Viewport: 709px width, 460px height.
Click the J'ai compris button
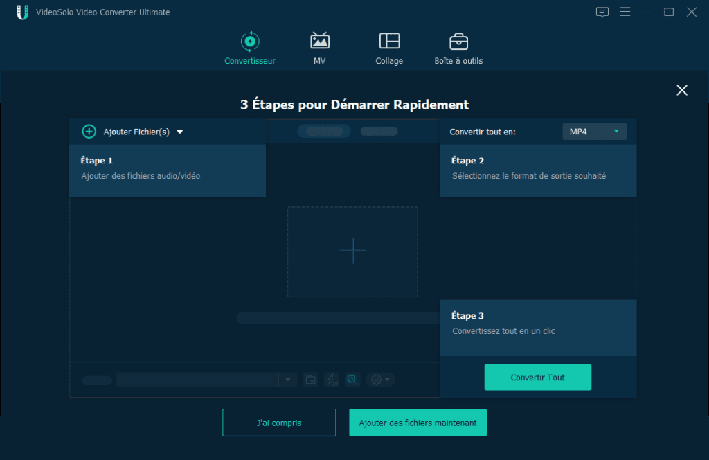[279, 422]
